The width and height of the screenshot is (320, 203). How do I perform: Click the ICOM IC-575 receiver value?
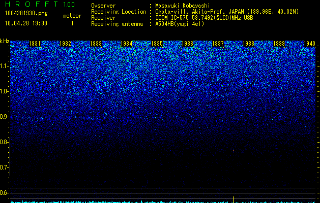pos(204,18)
